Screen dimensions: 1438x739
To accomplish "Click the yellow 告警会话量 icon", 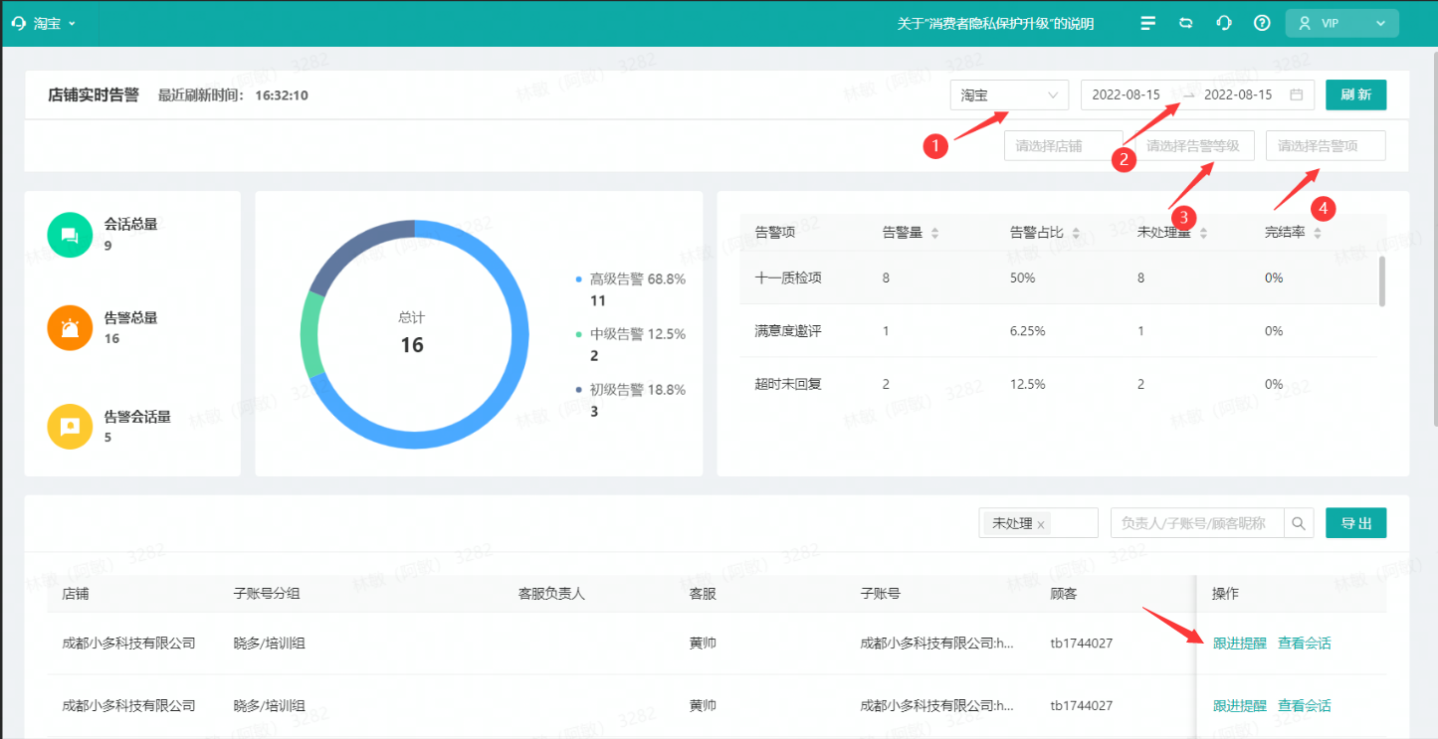I will [x=70, y=427].
